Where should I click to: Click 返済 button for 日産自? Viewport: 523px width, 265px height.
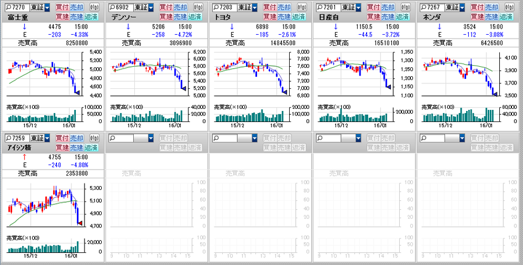click(402, 17)
